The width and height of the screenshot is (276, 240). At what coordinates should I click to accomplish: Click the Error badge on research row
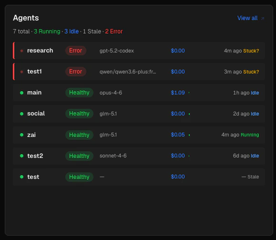click(x=75, y=51)
